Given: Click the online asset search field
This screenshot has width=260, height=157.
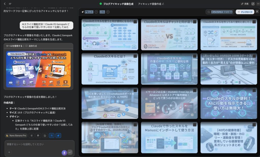Looking at the screenshot, I should (220, 12).
